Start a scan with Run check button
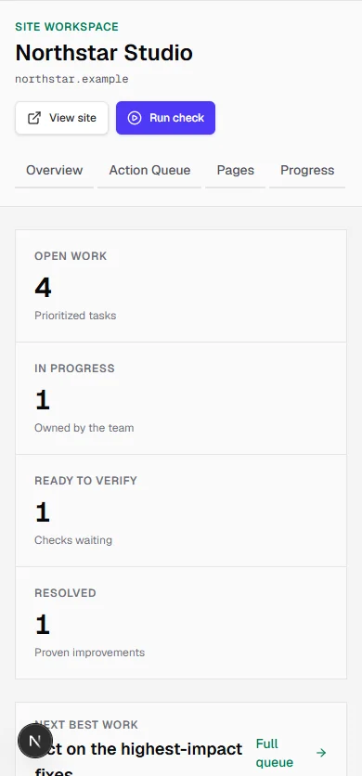 165,118
